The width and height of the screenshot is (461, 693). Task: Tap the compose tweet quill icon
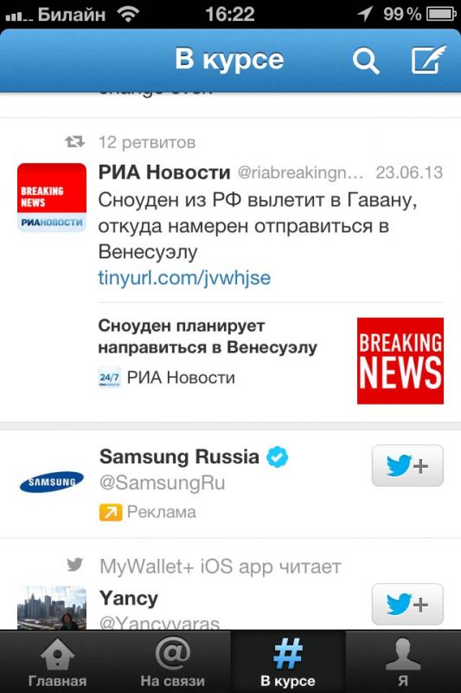pos(428,59)
